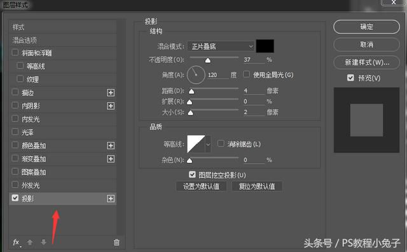Click 设置为默认值 button
407x252 pixels.
(202, 186)
